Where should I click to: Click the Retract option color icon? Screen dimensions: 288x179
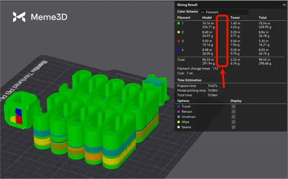point(179,112)
